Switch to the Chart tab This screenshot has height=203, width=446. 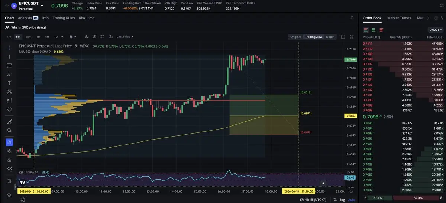pos(9,18)
